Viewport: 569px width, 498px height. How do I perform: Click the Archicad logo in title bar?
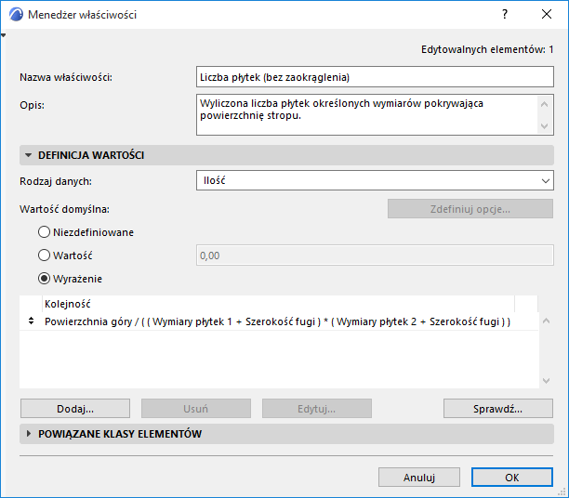16,15
